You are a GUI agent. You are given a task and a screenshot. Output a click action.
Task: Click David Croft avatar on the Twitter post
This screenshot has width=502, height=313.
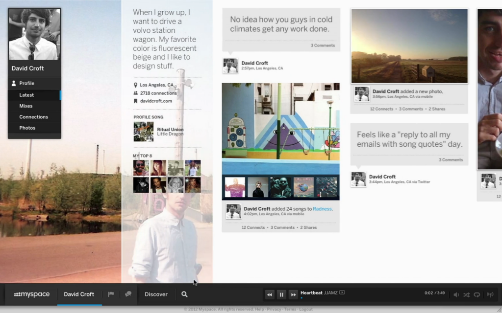coord(358,179)
